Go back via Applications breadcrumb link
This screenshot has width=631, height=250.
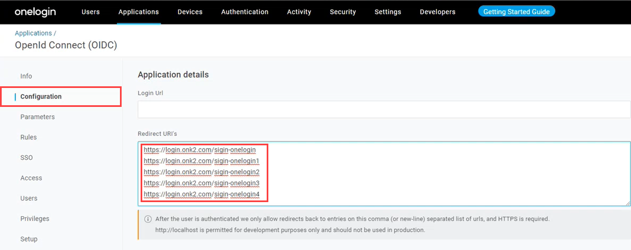tap(33, 33)
